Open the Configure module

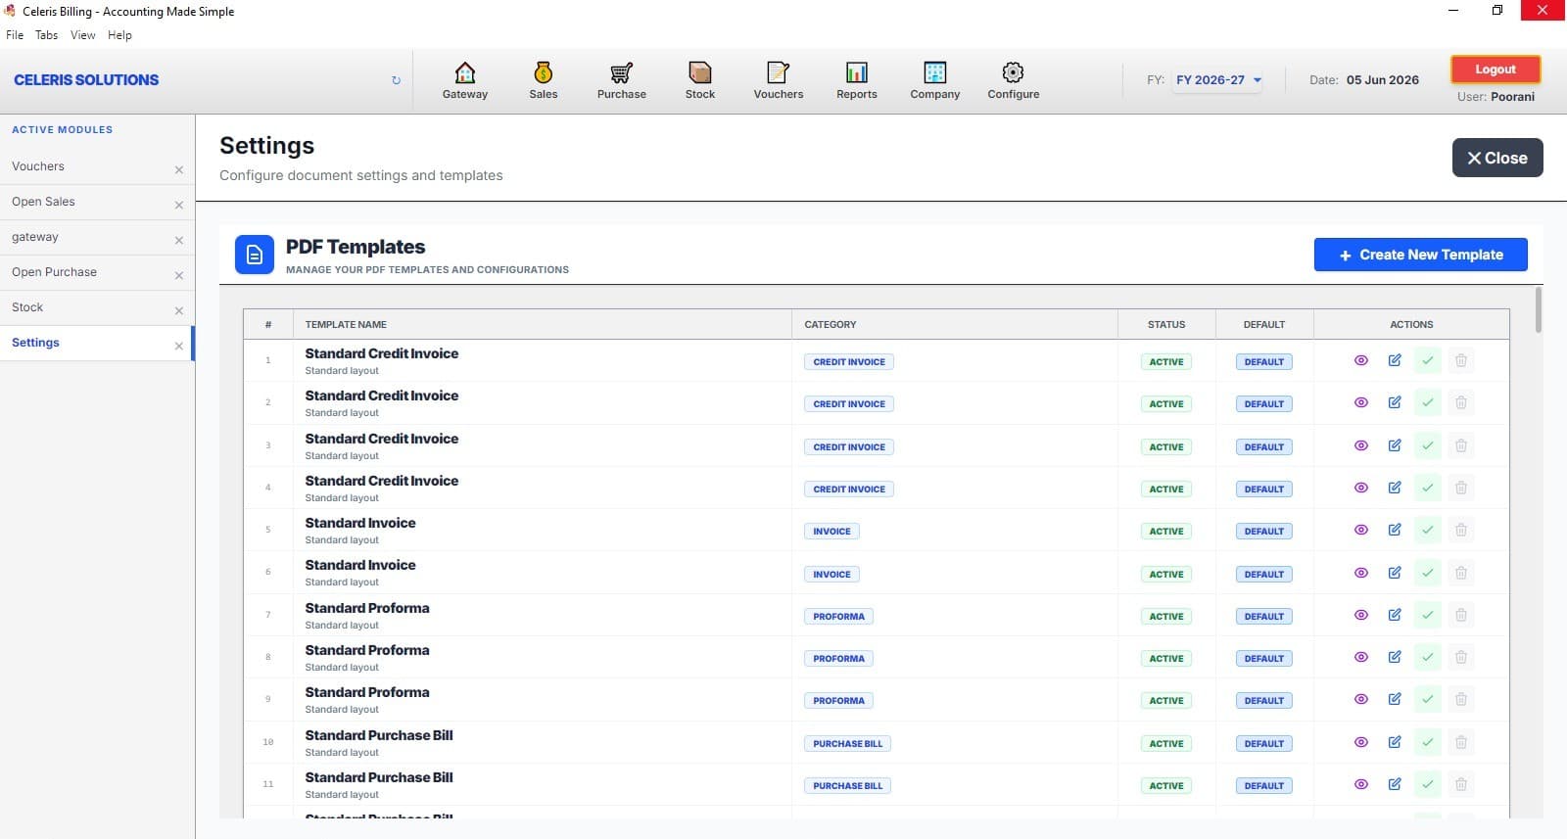pos(1013,80)
